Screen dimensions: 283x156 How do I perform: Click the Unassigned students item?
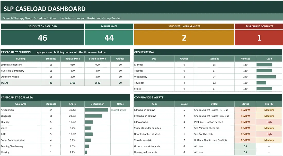(154, 152)
